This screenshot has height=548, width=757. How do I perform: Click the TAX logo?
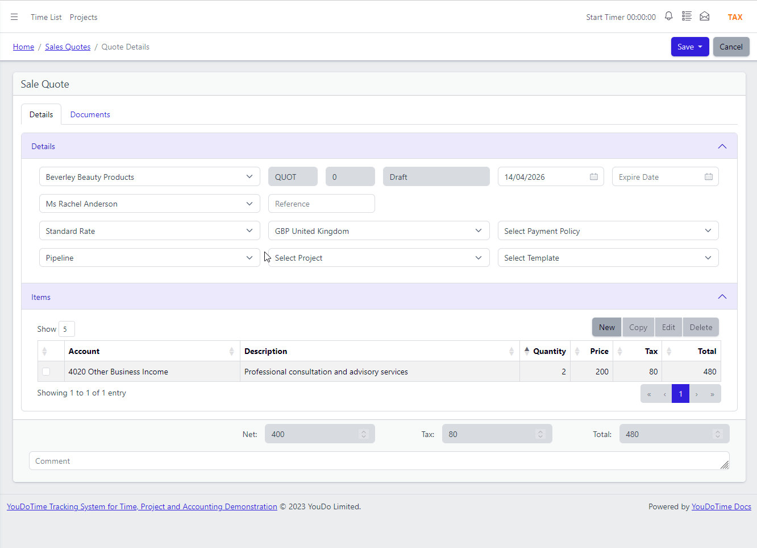click(x=735, y=17)
